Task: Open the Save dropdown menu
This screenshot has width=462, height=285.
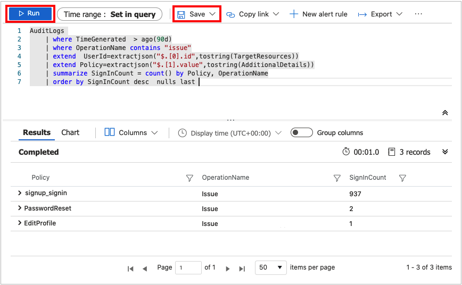Action: click(197, 14)
